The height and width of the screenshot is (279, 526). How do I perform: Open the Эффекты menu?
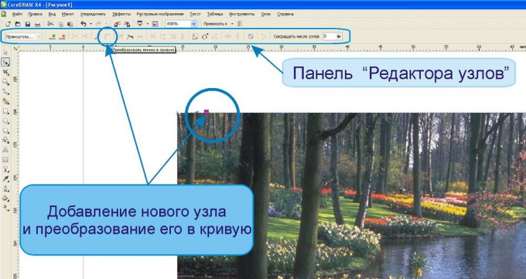pyautogui.click(x=121, y=14)
